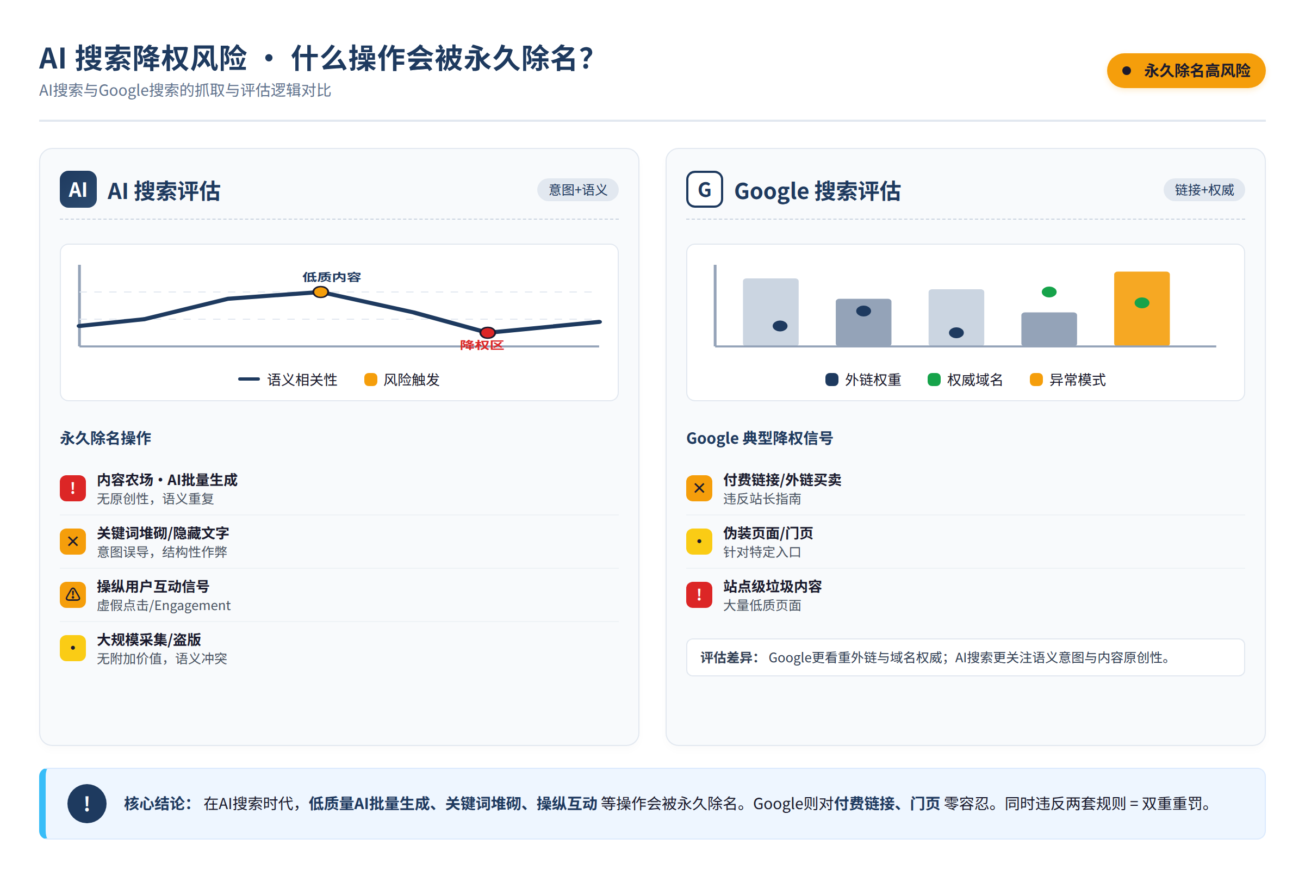Click the 意图误导,结构性作弊 description
Image resolution: width=1305 pixels, height=870 pixels.
pyautogui.click(x=162, y=552)
